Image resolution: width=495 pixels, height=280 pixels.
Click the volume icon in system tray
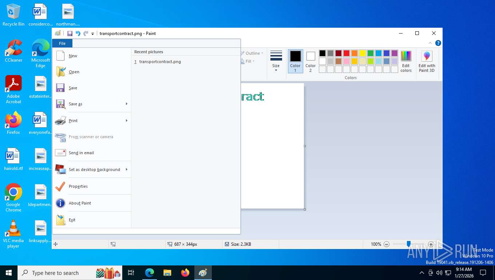pyautogui.click(x=439, y=273)
